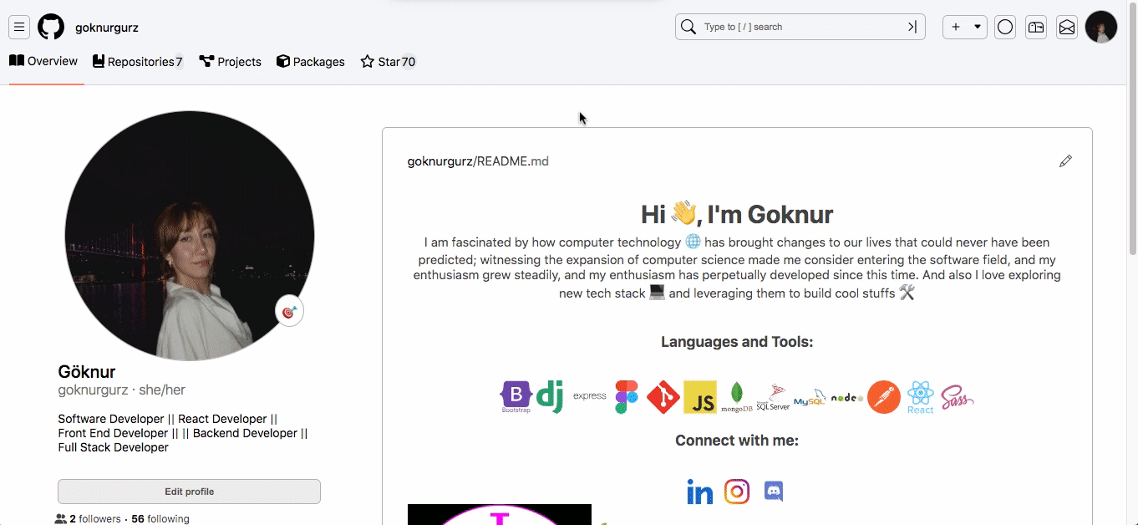The height and width of the screenshot is (525, 1138).
Task: Open the Discord profile icon
Action: 774,492
